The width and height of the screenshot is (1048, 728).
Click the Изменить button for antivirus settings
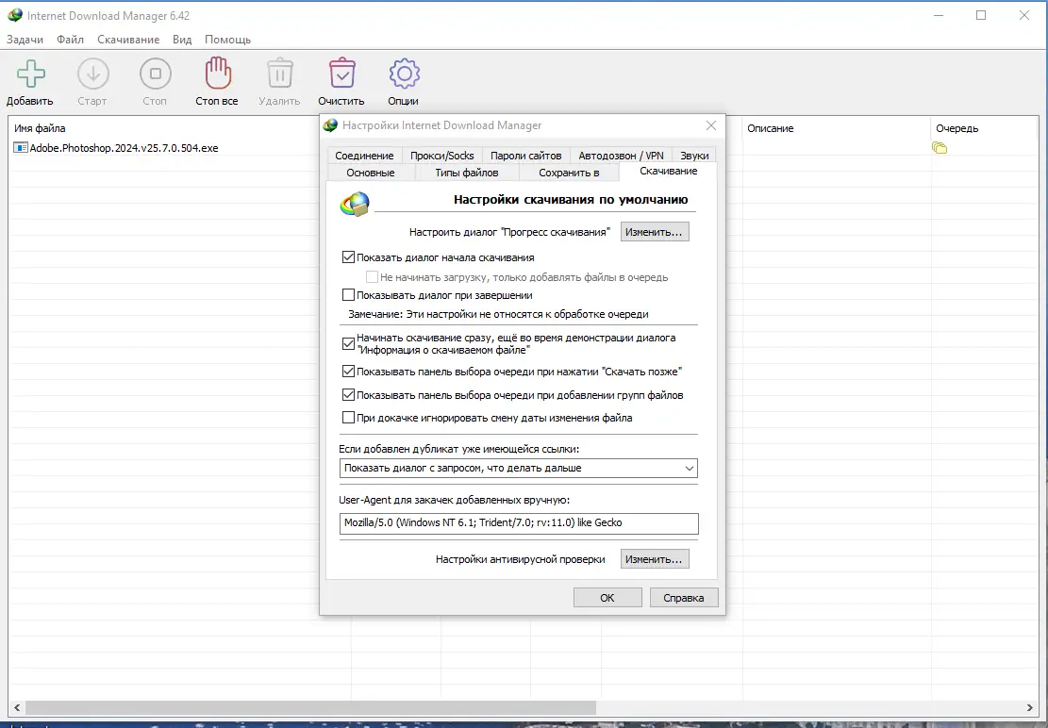(655, 558)
